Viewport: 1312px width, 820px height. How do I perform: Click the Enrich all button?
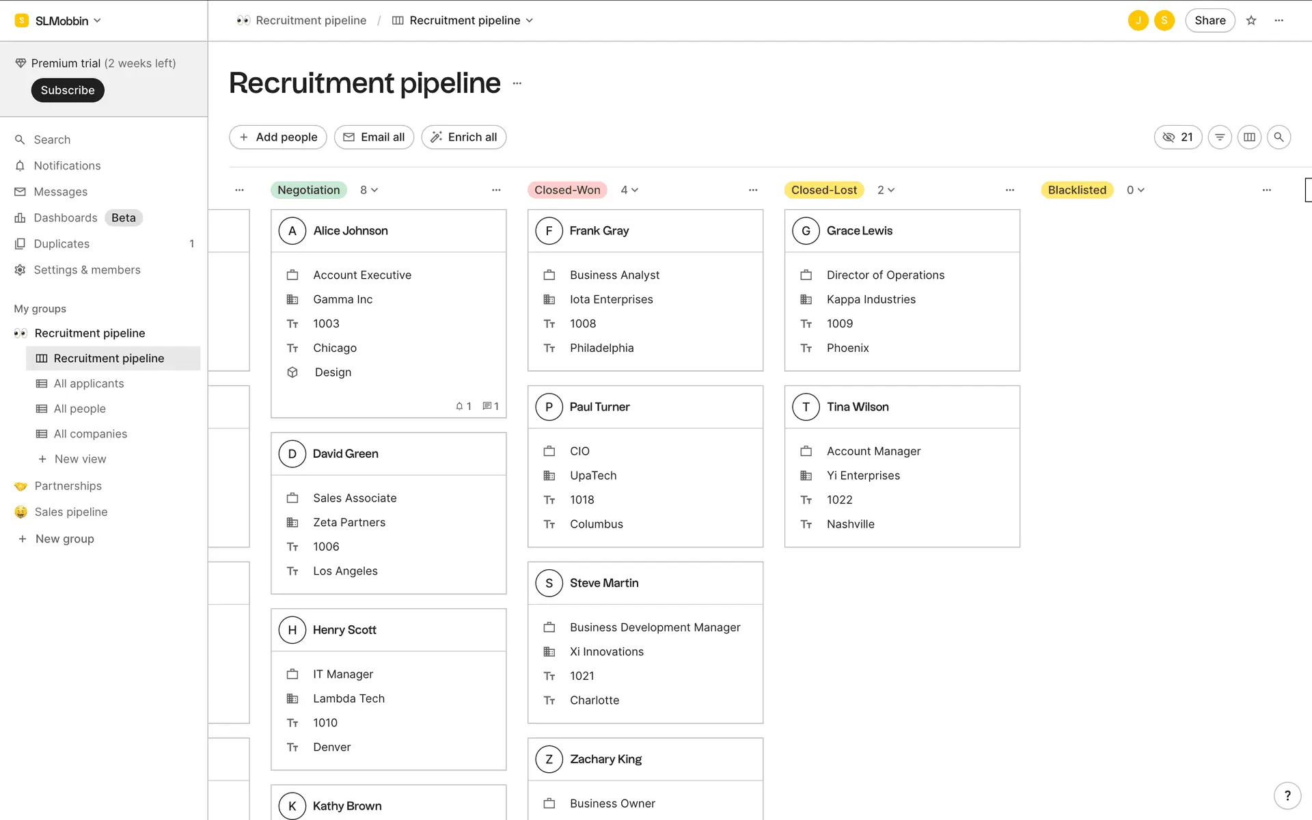tap(464, 137)
